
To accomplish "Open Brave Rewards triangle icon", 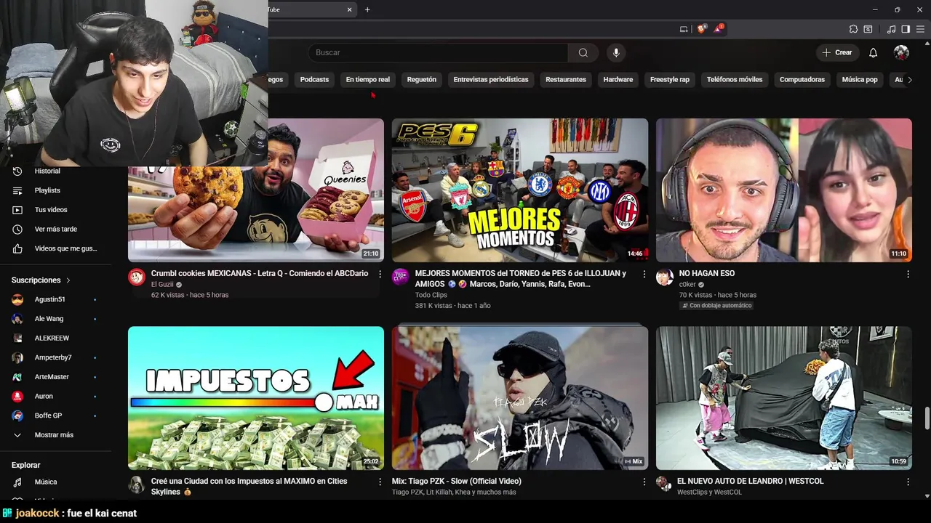I will pyautogui.click(x=718, y=29).
